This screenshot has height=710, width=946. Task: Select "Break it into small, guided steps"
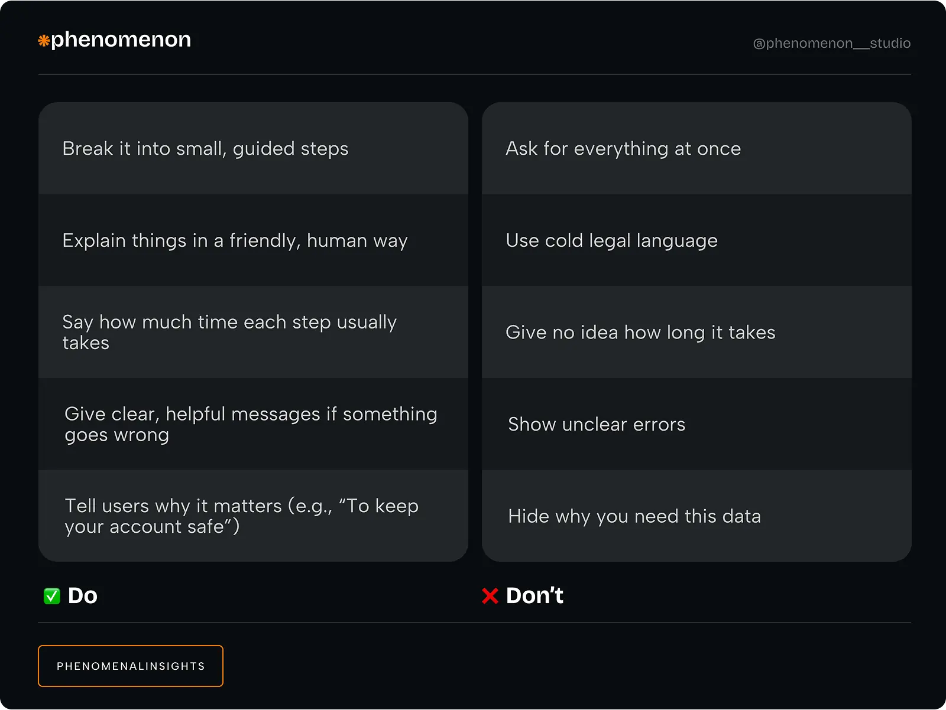(205, 149)
